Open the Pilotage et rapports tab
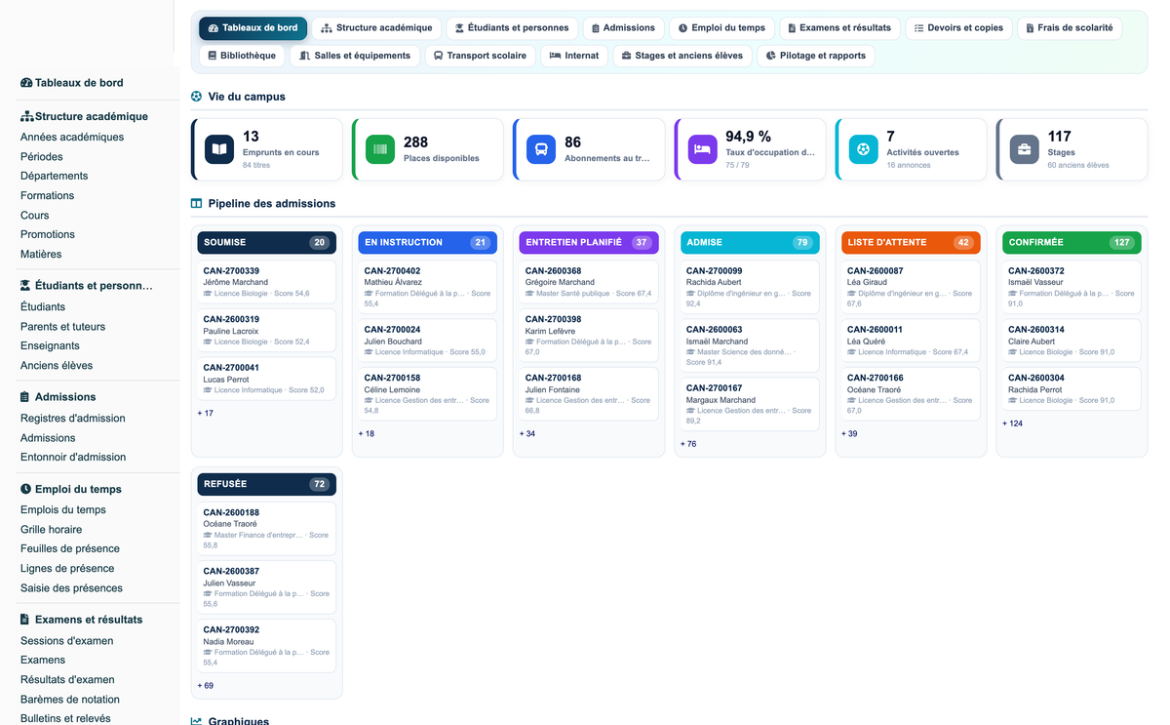1170x725 pixels. coord(816,56)
